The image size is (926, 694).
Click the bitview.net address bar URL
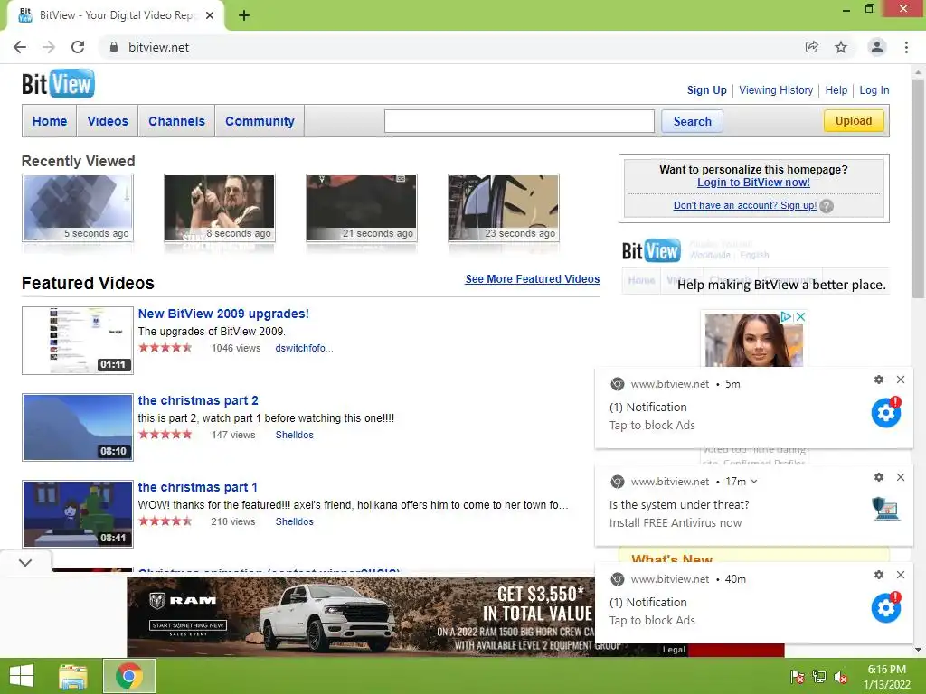tap(159, 47)
